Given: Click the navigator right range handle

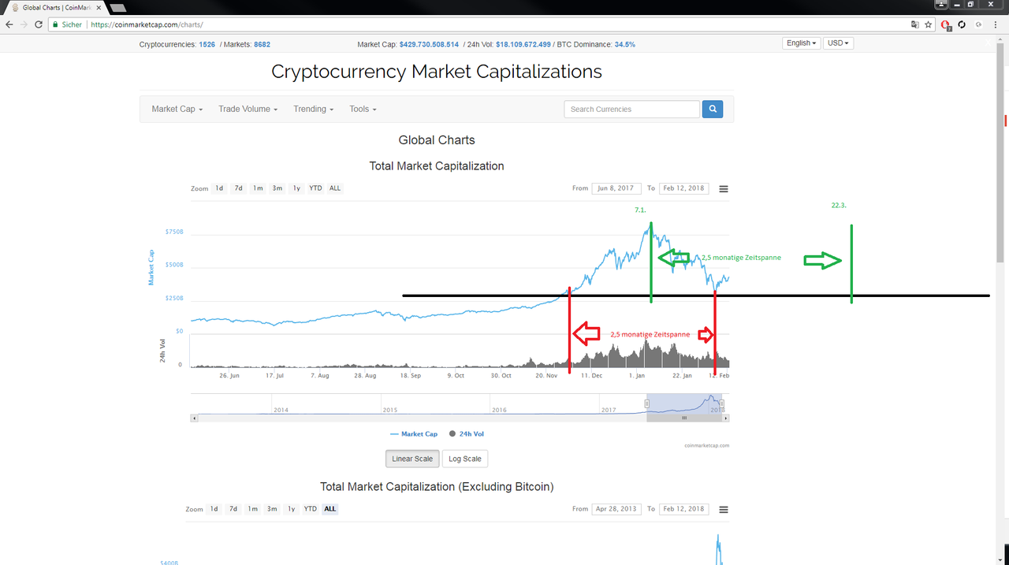Looking at the screenshot, I should click(x=721, y=403).
